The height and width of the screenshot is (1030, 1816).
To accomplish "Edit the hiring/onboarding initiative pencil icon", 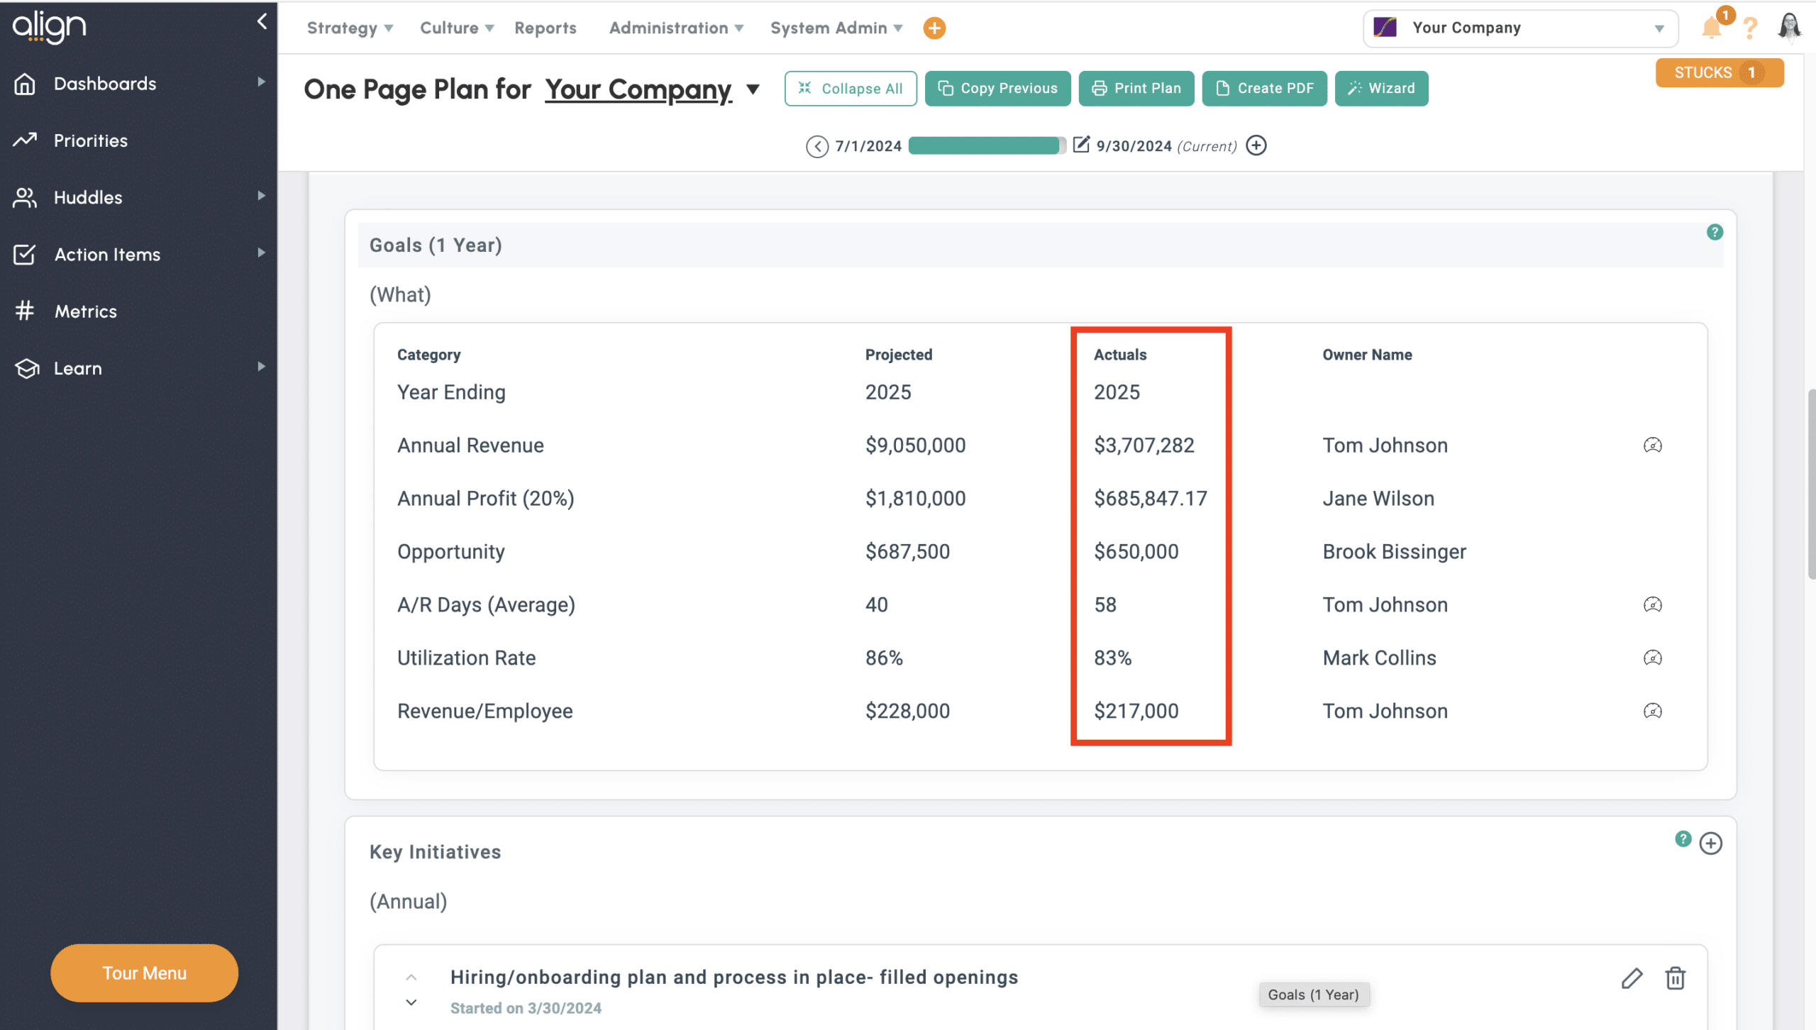I will 1632,978.
